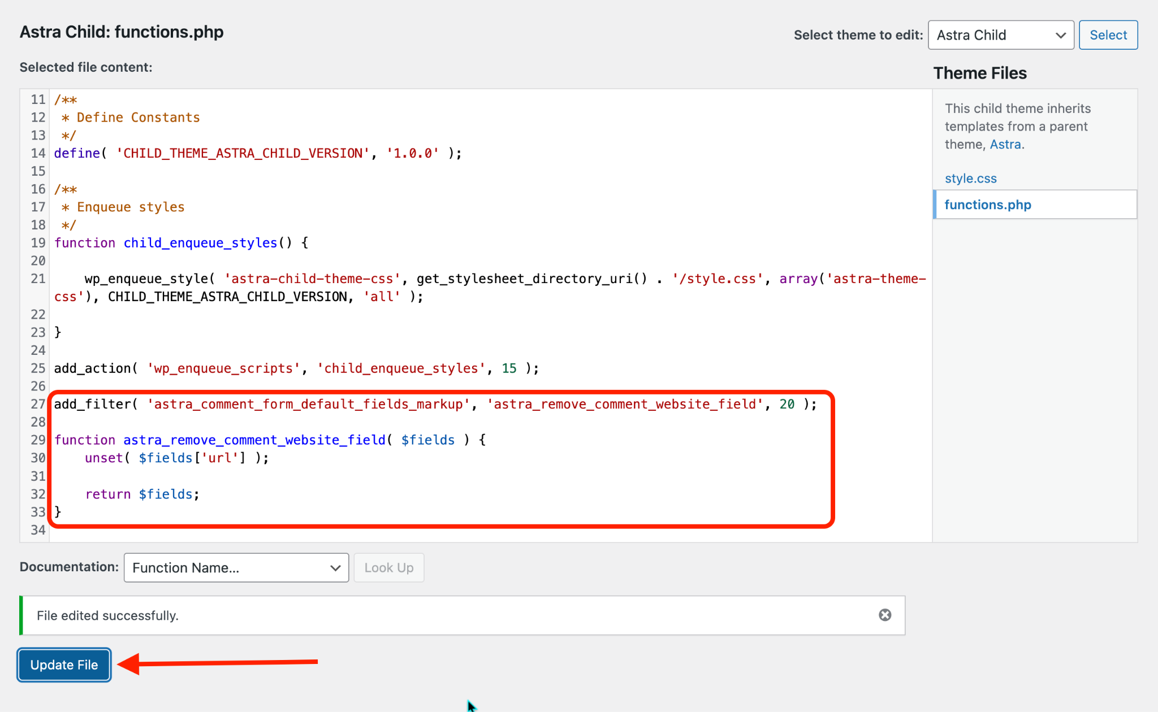
Task: Click the 'Selected file content:' label
Action: [86, 67]
